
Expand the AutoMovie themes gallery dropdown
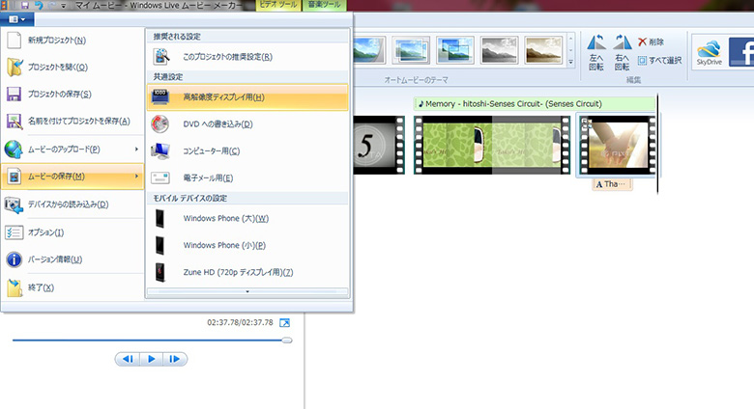pos(570,62)
